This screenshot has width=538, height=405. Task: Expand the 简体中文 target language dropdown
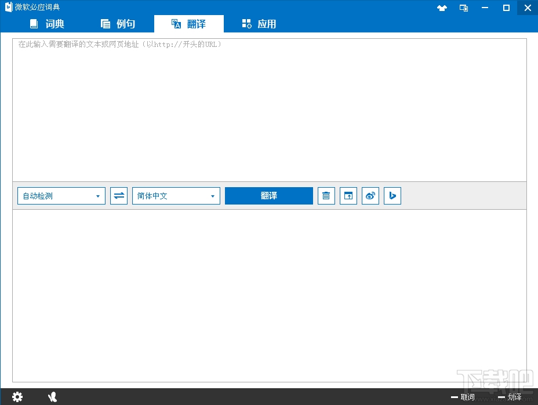(x=176, y=196)
